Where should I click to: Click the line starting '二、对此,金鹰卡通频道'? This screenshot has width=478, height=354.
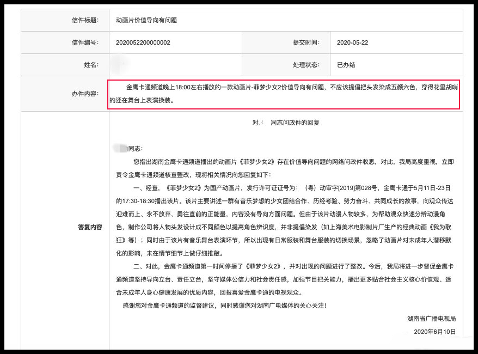click(293, 266)
